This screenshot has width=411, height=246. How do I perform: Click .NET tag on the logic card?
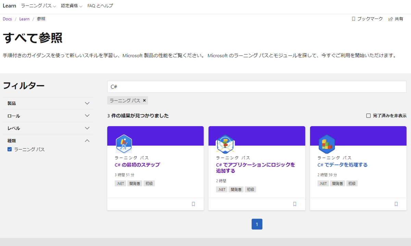[x=222, y=189]
